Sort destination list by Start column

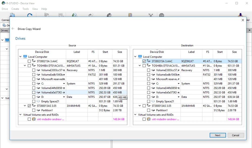[220, 52]
